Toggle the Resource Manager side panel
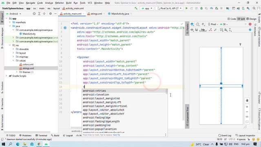261x147 pixels. click(x=2, y=38)
